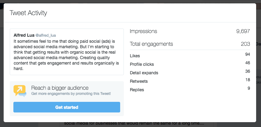Click the 18 retweets count
This screenshot has height=127, width=261.
click(x=248, y=80)
